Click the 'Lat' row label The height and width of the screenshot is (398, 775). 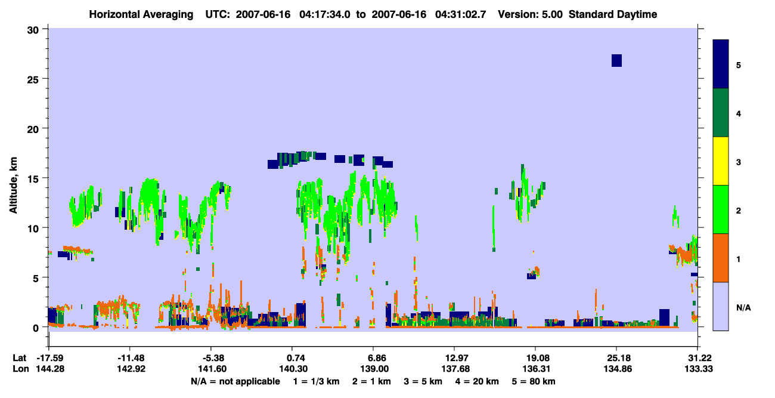[19, 358]
